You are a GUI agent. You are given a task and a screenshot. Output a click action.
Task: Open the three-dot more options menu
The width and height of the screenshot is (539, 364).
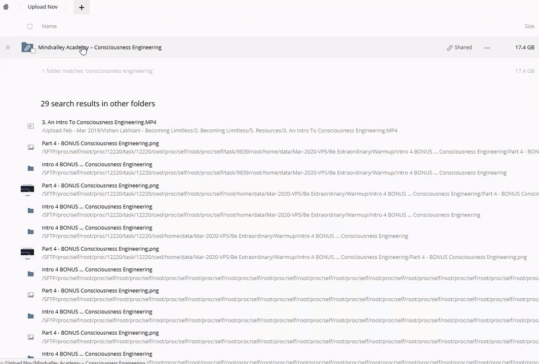click(x=487, y=48)
